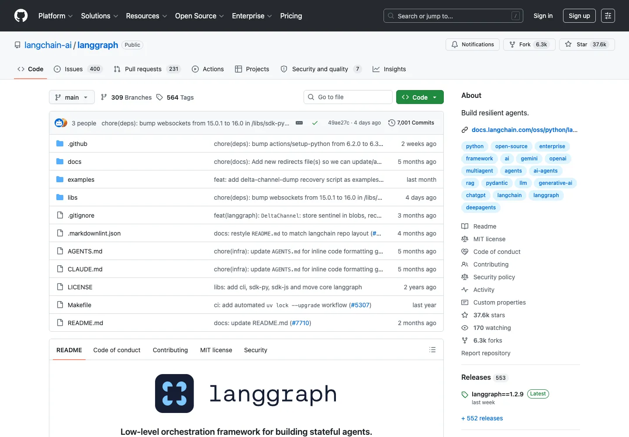Expand the Solutions menu
The image size is (629, 437).
[100, 16]
